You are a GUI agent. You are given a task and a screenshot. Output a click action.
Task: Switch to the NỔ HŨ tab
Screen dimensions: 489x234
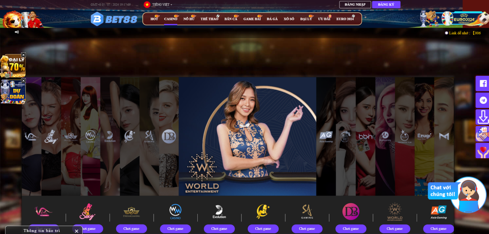(x=188, y=19)
